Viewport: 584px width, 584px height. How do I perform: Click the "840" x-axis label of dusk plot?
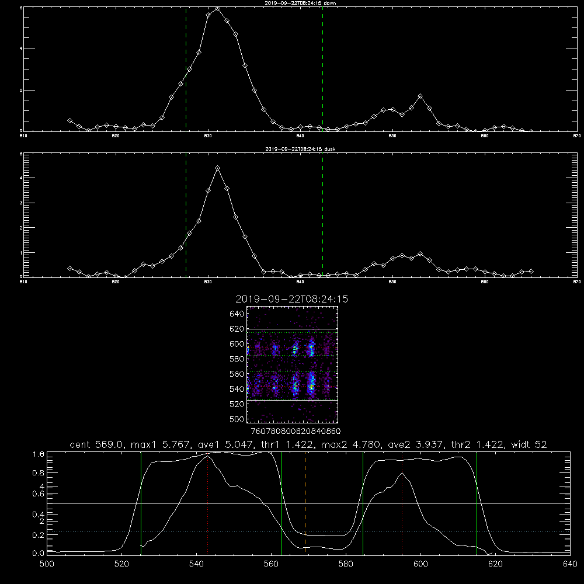click(300, 282)
